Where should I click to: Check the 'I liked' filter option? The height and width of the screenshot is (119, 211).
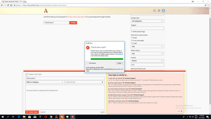131,38
